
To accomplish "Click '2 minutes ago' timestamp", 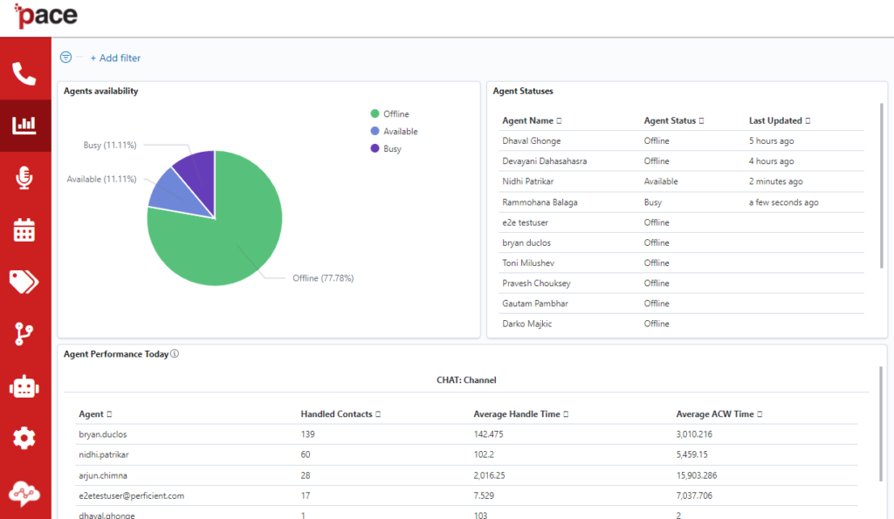I will click(776, 181).
